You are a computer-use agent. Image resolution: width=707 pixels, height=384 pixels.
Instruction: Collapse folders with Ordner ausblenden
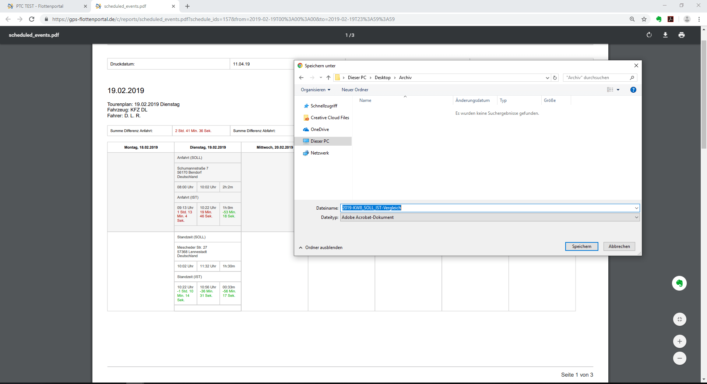click(320, 248)
